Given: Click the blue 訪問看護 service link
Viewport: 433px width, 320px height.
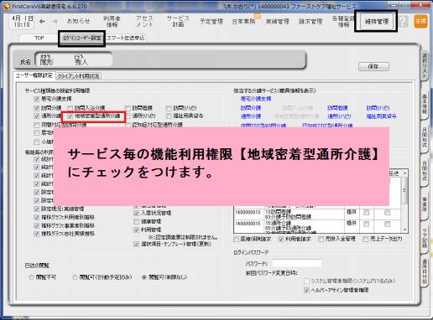Looking at the screenshot, I should pos(337,108).
